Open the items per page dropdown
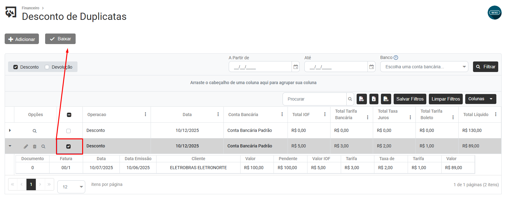Screen dimensions: 506x198 71,187
